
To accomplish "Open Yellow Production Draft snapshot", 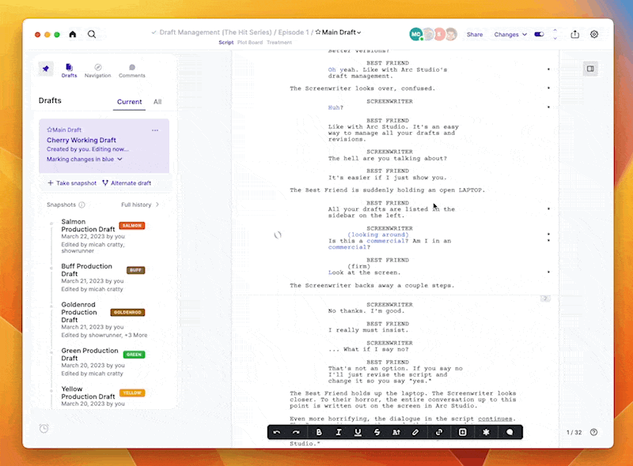I will 88,393.
